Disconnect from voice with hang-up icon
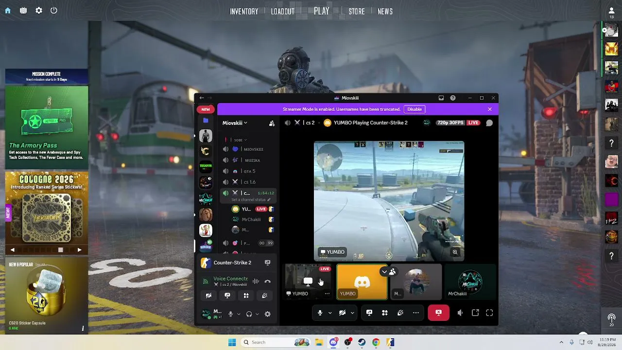Screen dimensions: 622x350 tap(267, 281)
